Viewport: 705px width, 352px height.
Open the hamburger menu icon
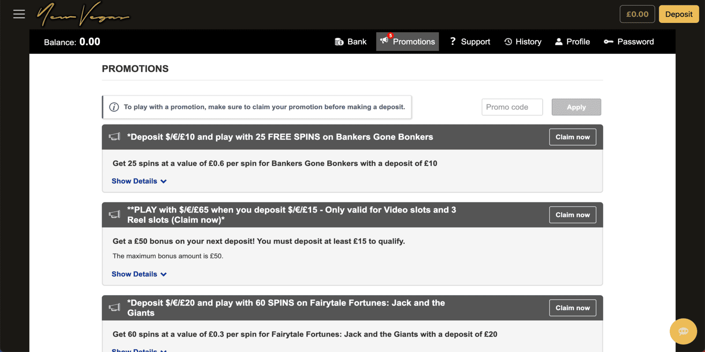(19, 14)
